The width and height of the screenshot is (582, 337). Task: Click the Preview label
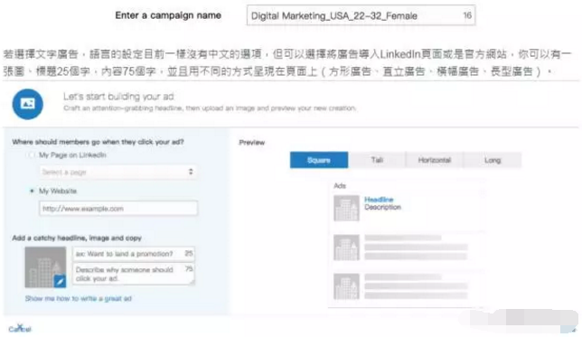252,143
